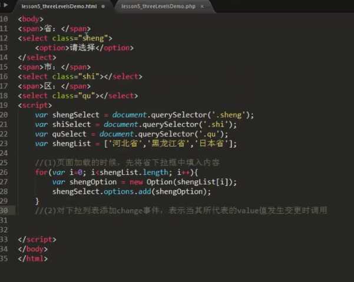354x282 pixels.
Task: Click 市 span text on line 15
Action: pos(48,67)
